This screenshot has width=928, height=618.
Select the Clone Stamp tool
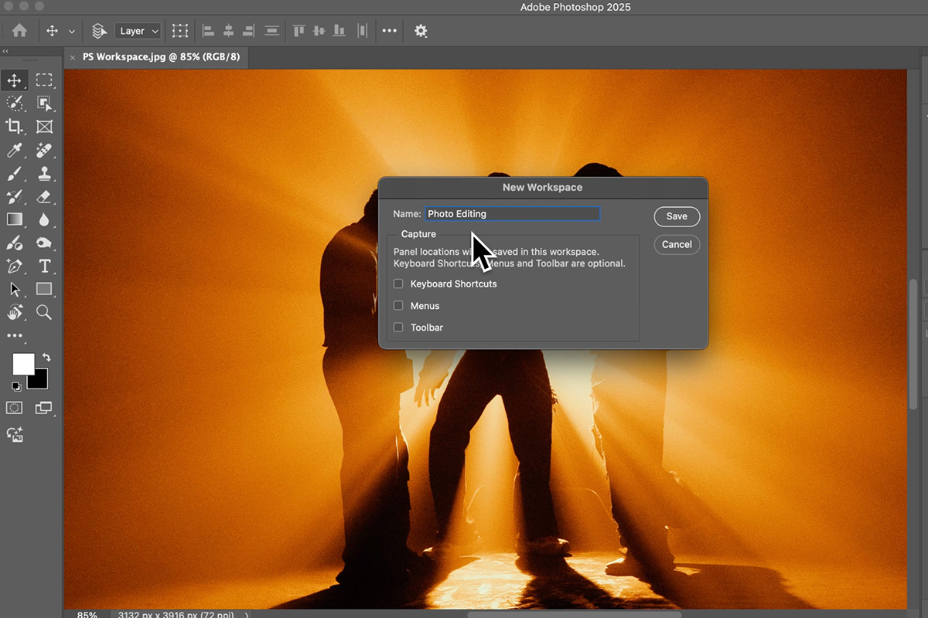[44, 173]
